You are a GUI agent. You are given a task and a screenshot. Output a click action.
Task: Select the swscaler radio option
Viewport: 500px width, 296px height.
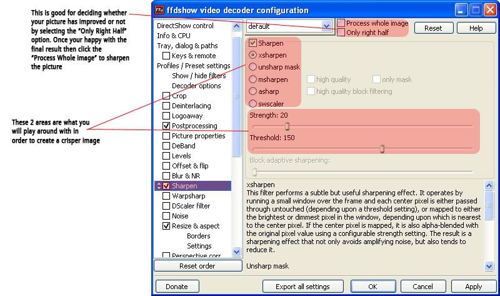pyautogui.click(x=252, y=104)
